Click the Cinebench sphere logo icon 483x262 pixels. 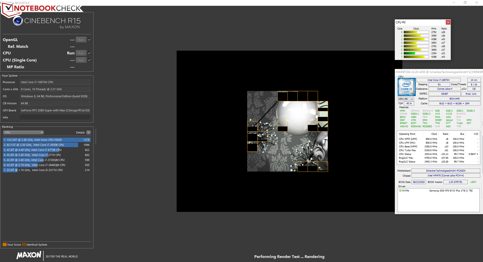click(x=18, y=21)
